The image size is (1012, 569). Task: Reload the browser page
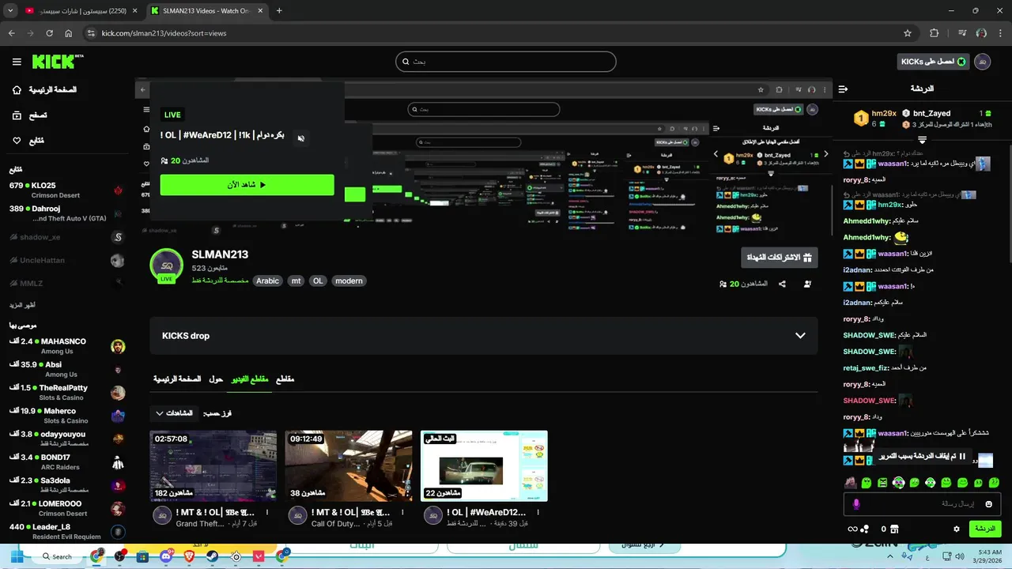click(49, 33)
